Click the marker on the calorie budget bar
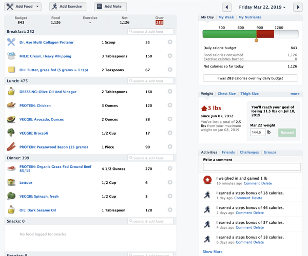The image size is (308, 256). [x=256, y=40]
